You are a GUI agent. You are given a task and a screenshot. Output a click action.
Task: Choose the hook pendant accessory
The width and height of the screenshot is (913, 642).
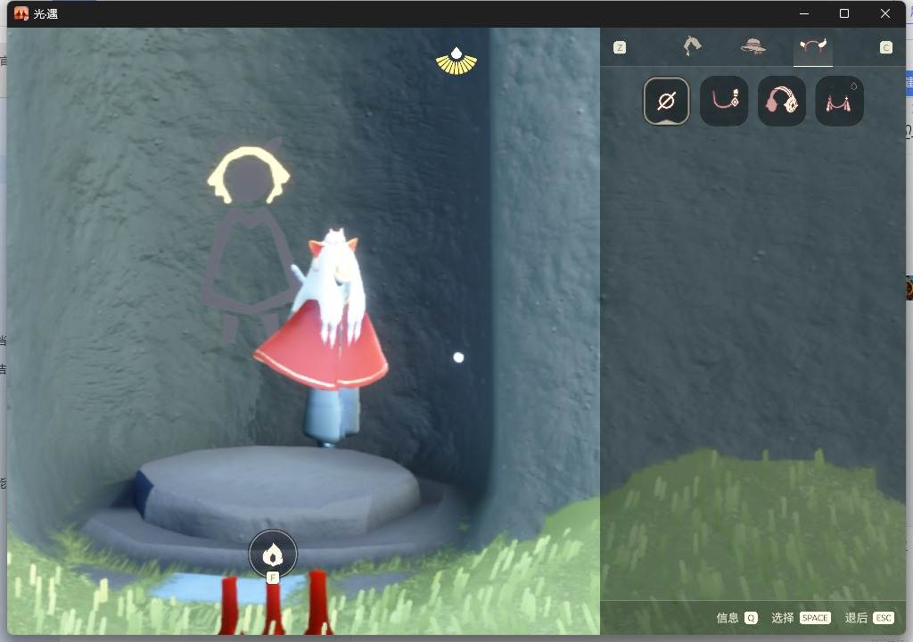pyautogui.click(x=724, y=102)
